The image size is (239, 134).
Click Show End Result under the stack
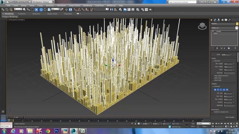[217, 48]
